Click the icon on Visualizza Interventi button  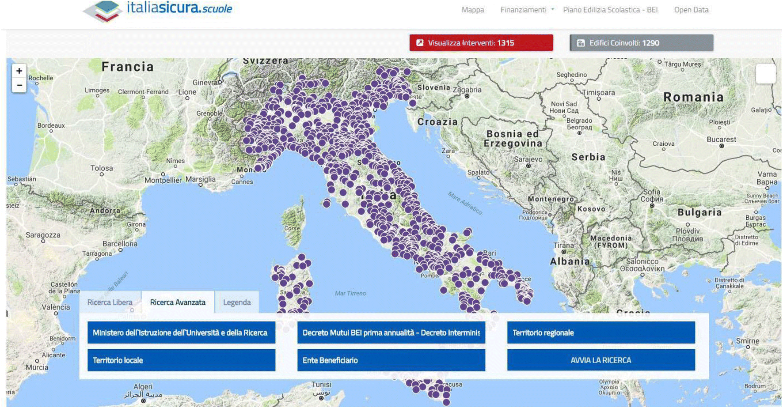point(420,43)
